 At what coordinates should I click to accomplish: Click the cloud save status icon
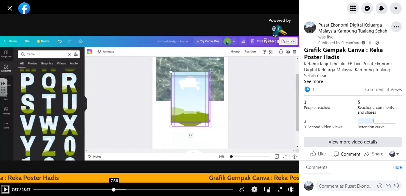(80, 41)
